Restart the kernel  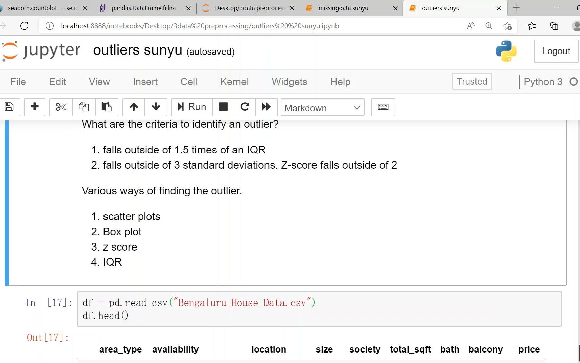pos(245,107)
